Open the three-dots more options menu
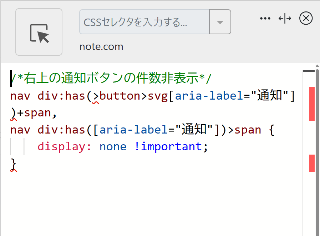320x236 pixels. (265, 19)
